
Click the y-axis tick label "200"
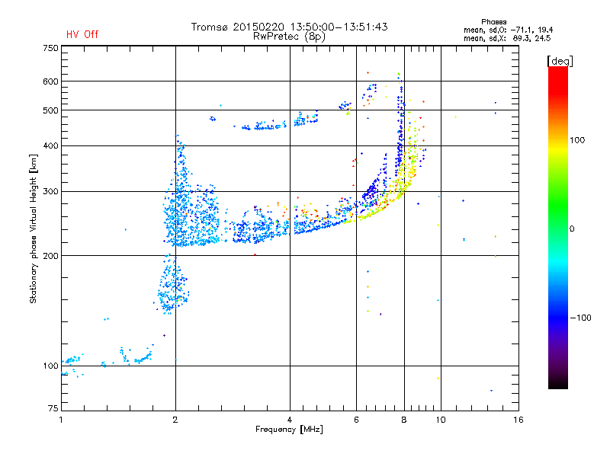pyautogui.click(x=50, y=256)
